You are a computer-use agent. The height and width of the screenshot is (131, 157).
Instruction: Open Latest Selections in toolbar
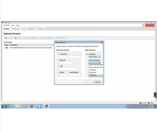tap(48, 38)
